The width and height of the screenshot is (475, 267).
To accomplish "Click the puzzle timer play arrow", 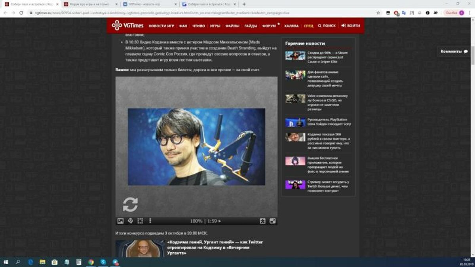I will 220,221.
